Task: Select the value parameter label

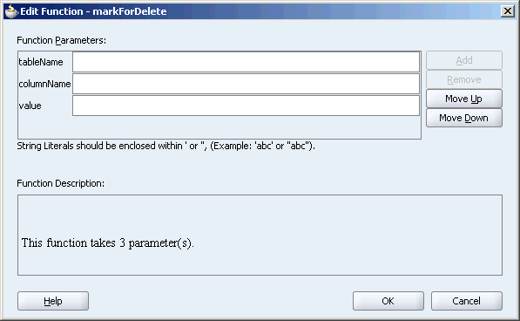Action: [x=30, y=106]
